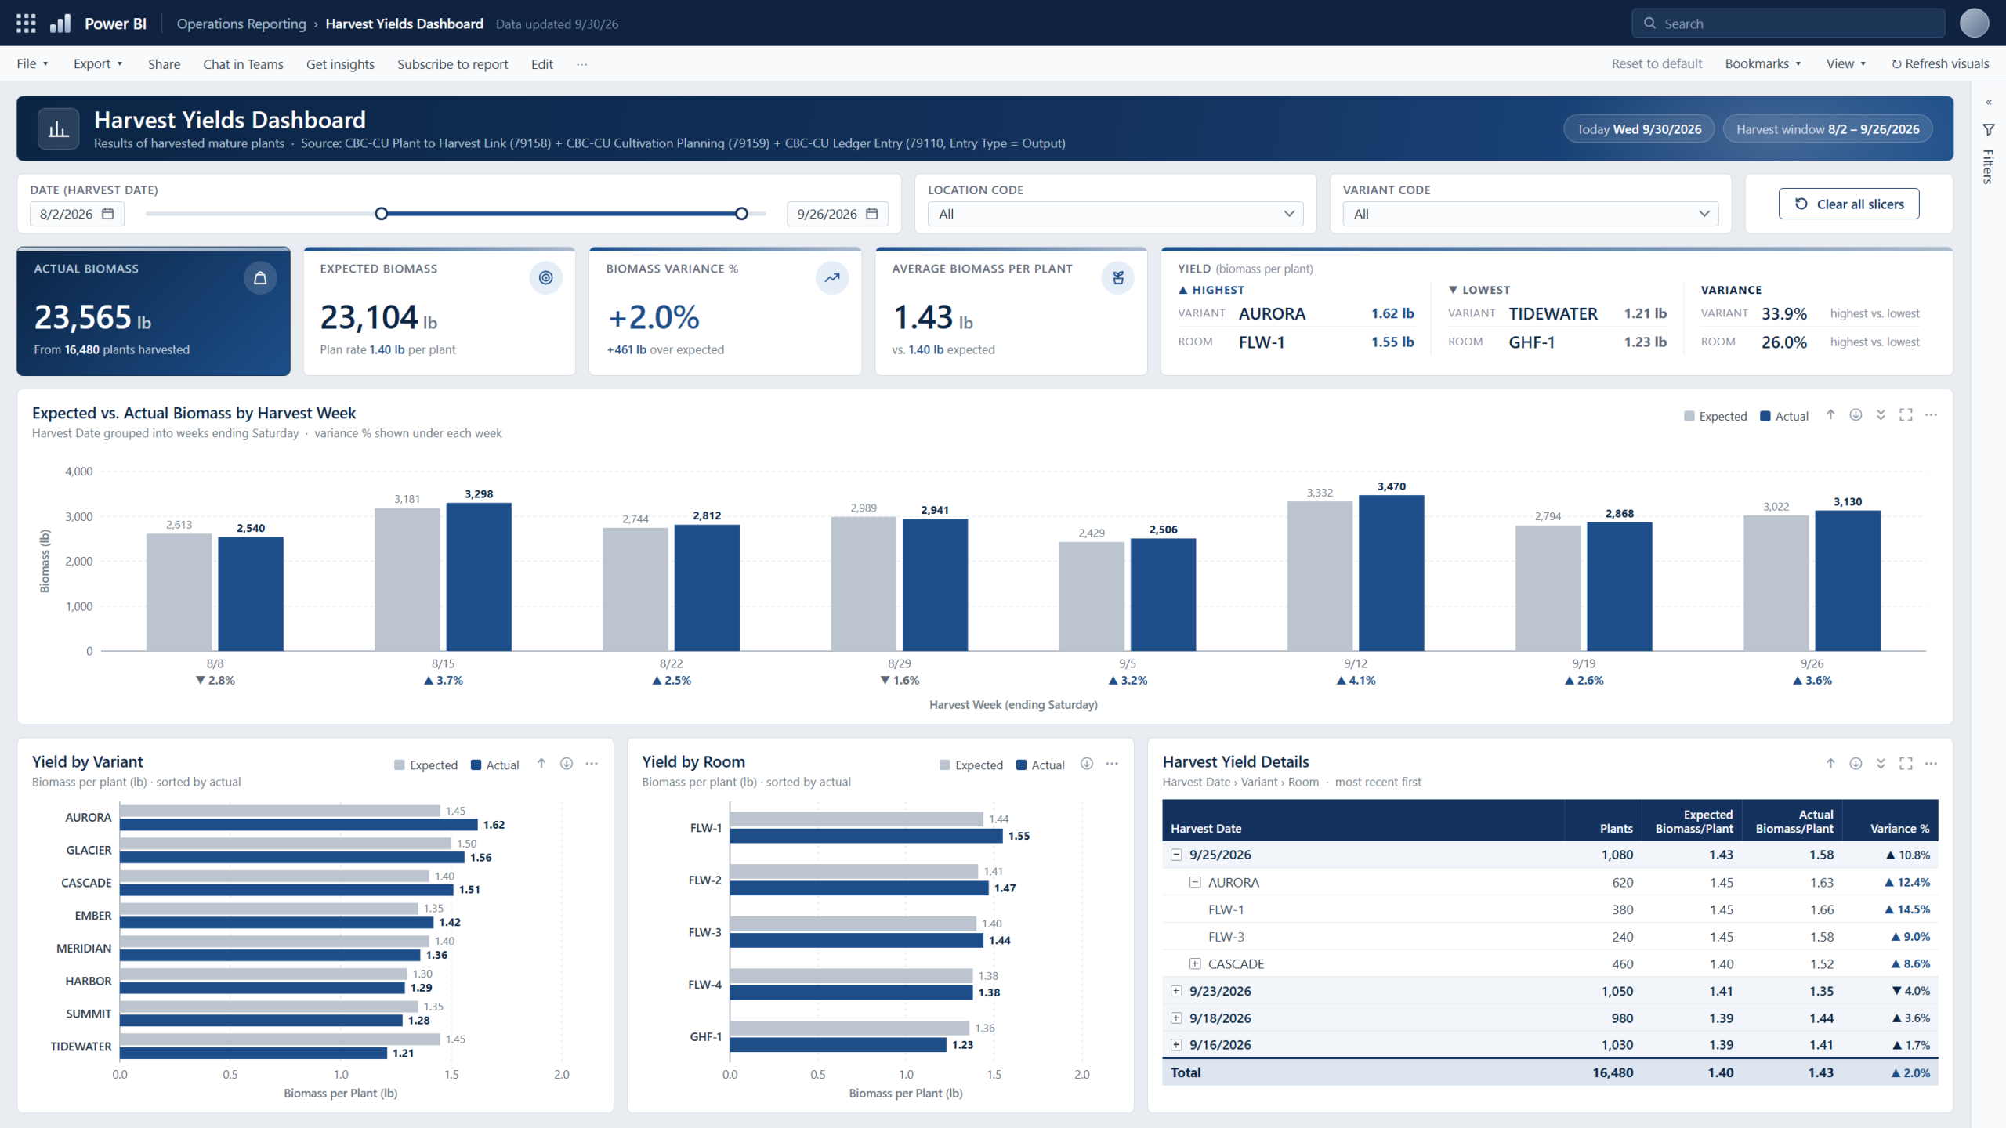Expand the 9/18/2026 harvest date row
Image resolution: width=2006 pixels, height=1128 pixels.
1176,1018
